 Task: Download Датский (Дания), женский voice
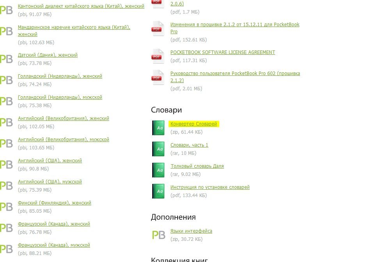(x=48, y=55)
